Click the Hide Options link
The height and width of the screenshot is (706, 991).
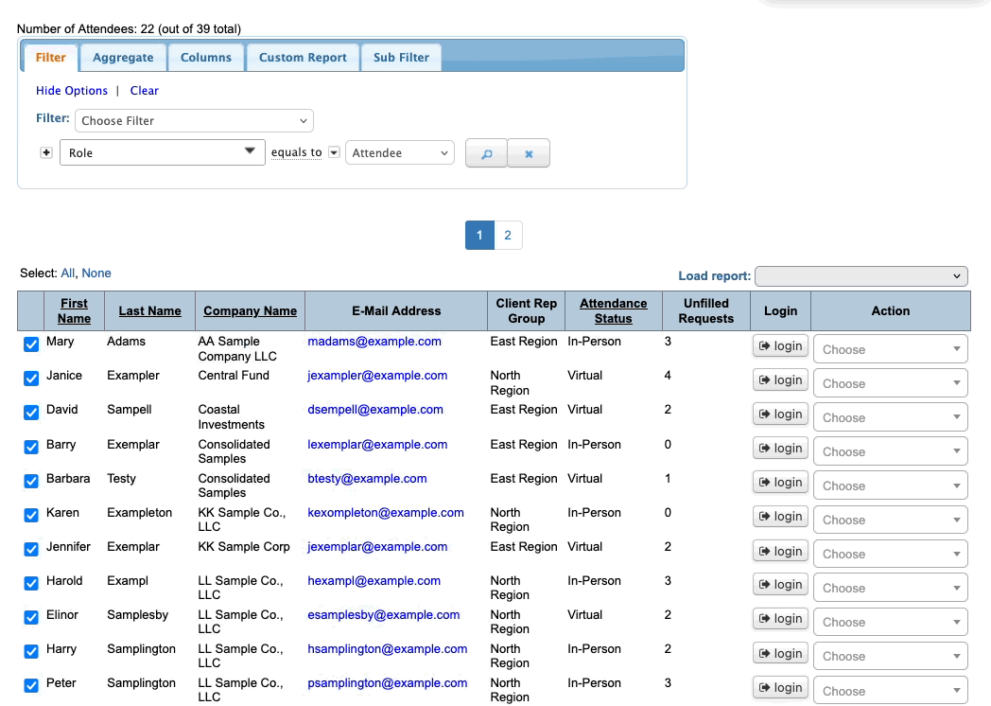[x=72, y=91]
